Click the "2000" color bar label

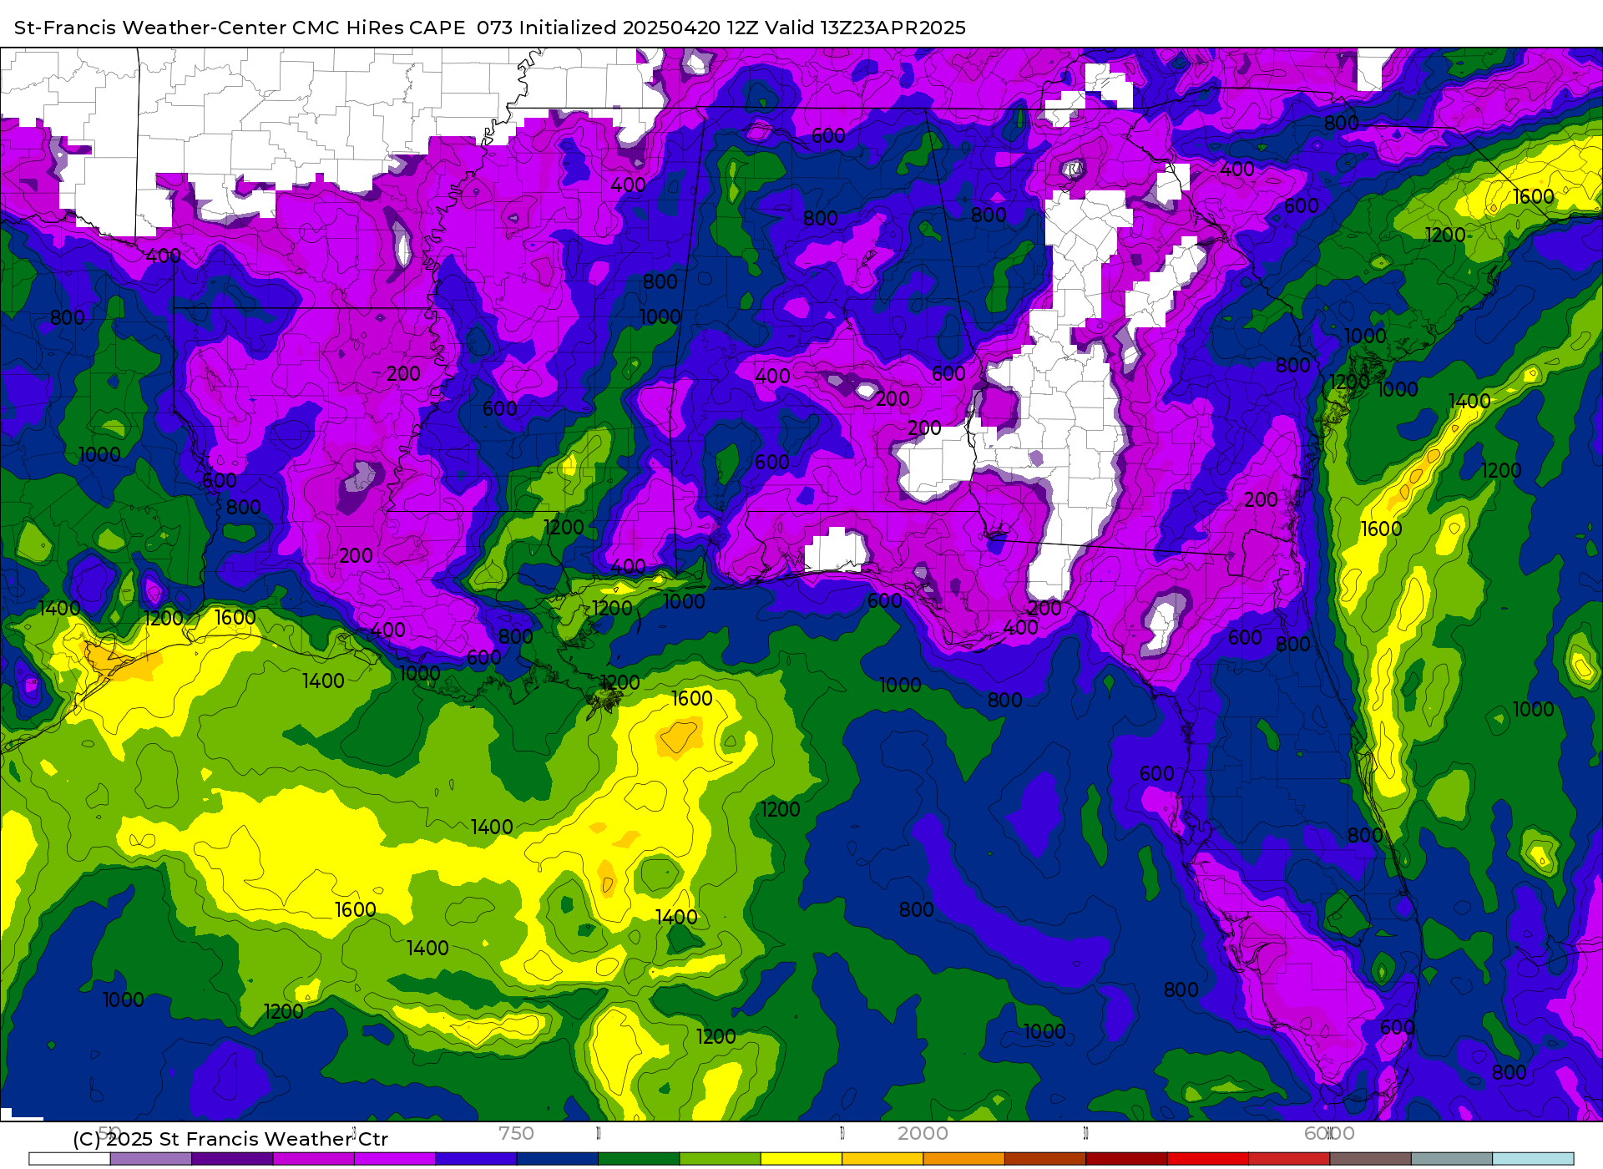(x=923, y=1133)
